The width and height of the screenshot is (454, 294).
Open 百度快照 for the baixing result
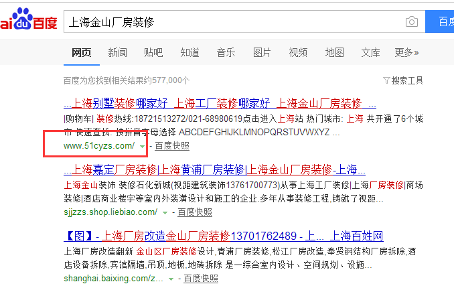click(x=201, y=279)
